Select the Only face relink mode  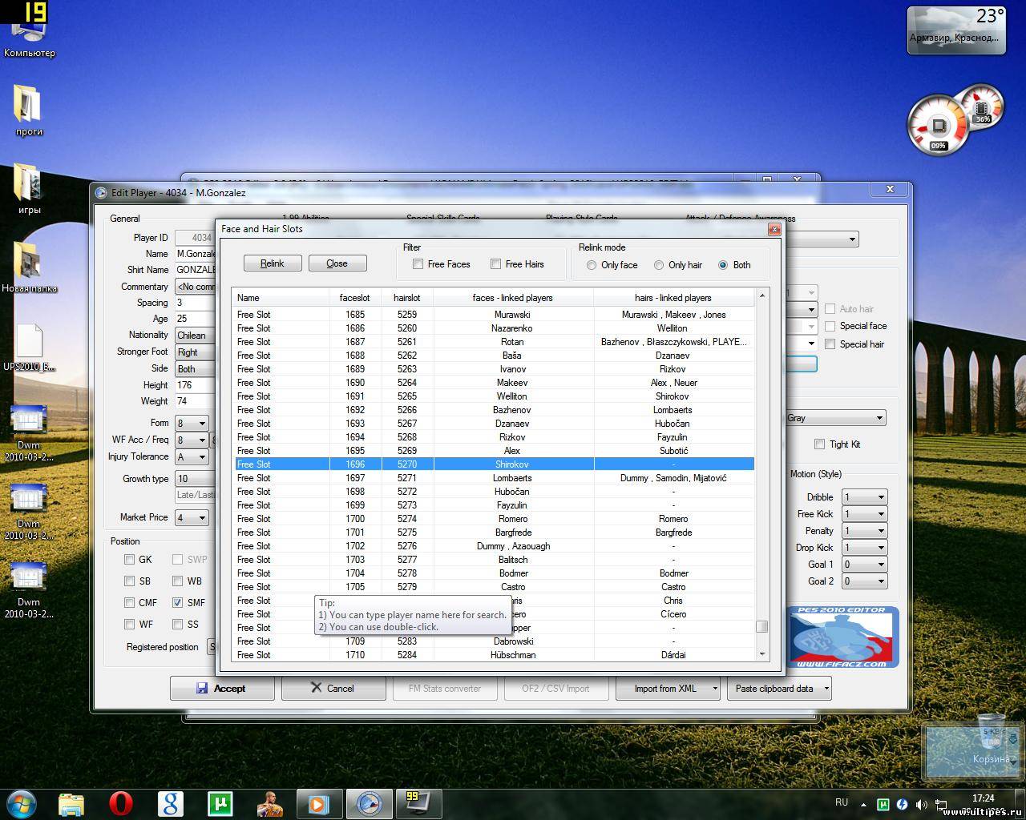coord(592,265)
